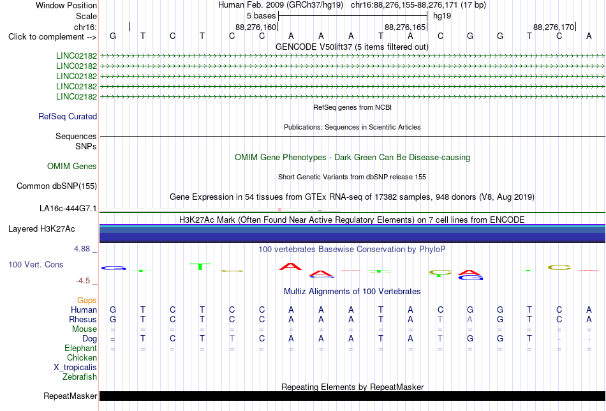Click the black RepeatMasker bar
Viewport: 606px width, 411px height.
pyautogui.click(x=352, y=396)
